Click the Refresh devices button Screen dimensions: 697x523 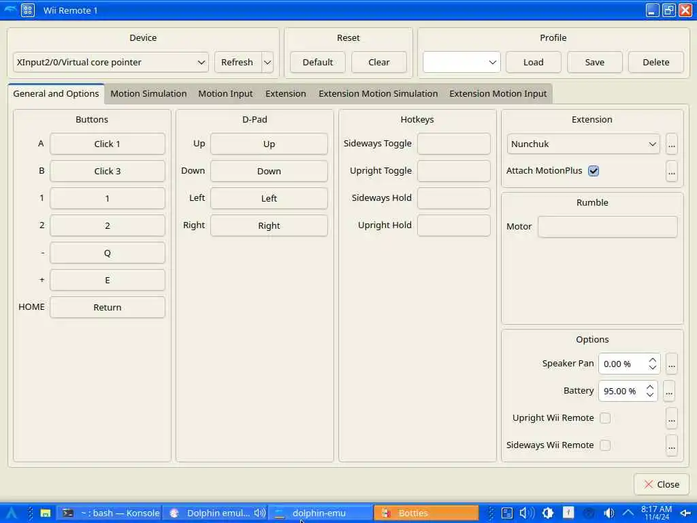pos(238,62)
